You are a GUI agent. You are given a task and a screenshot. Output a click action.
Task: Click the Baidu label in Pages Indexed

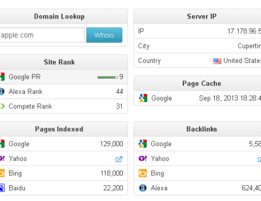point(17,188)
